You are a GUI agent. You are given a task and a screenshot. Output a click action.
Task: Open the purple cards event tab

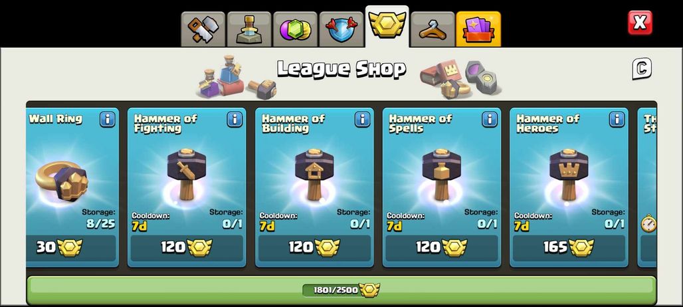478,29
